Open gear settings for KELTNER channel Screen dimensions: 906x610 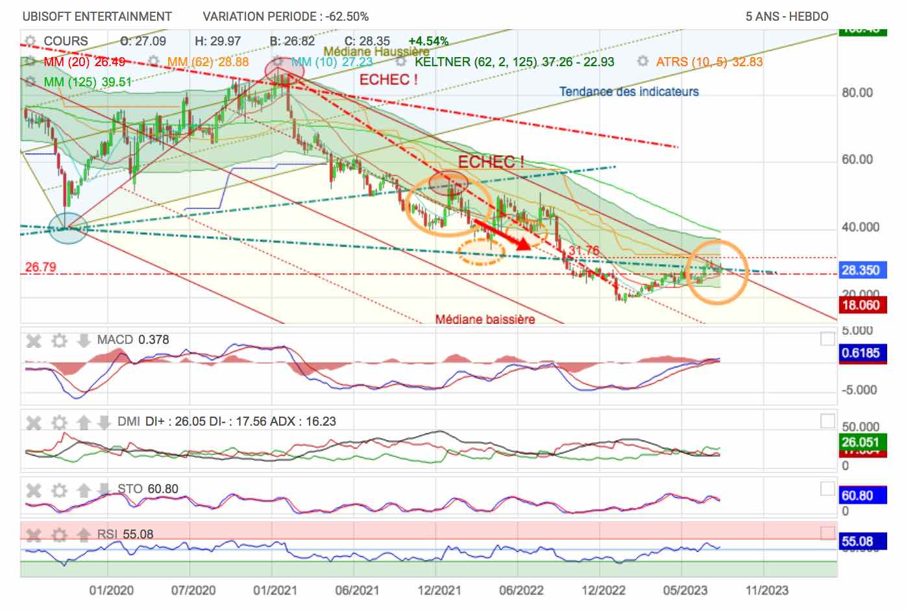click(401, 62)
